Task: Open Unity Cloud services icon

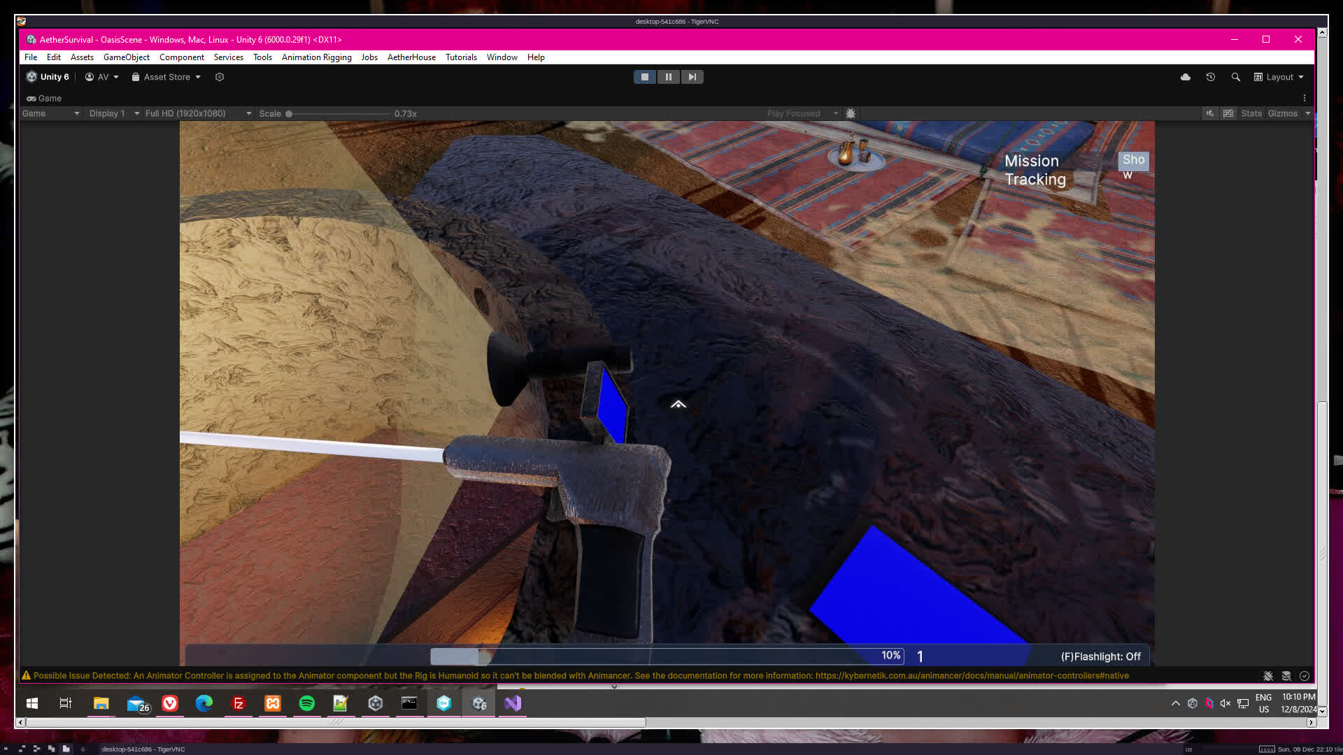Action: click(x=1186, y=77)
